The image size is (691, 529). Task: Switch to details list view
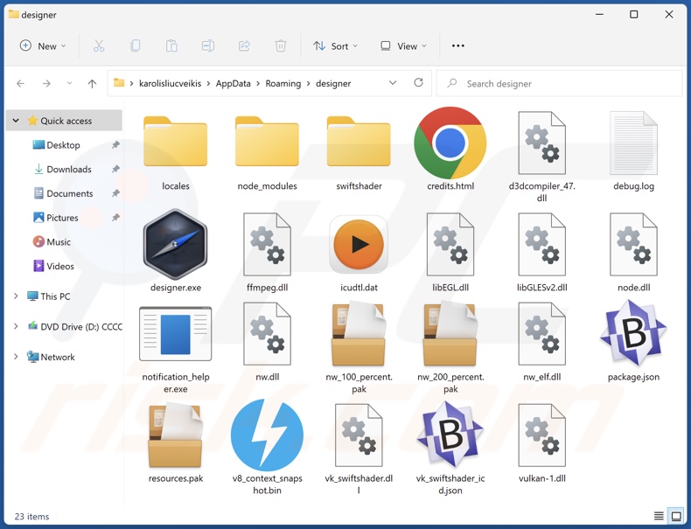coord(659,516)
